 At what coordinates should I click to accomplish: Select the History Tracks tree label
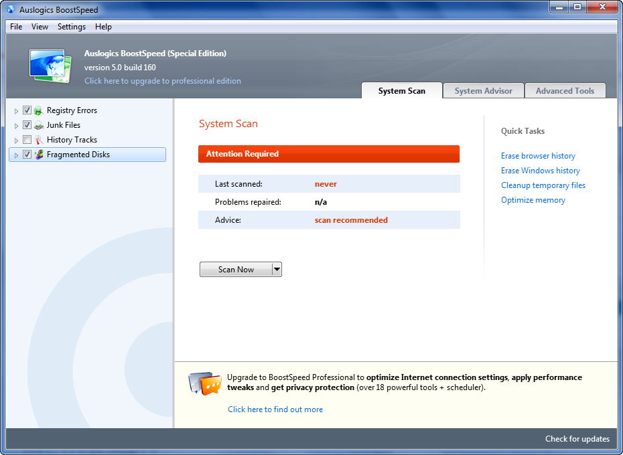pyautogui.click(x=72, y=140)
